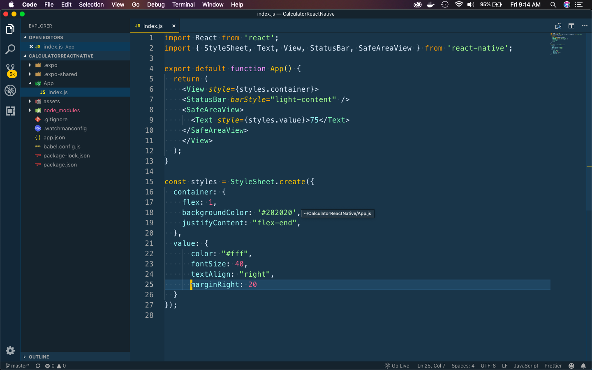Open the babel.config.js file

75,146
